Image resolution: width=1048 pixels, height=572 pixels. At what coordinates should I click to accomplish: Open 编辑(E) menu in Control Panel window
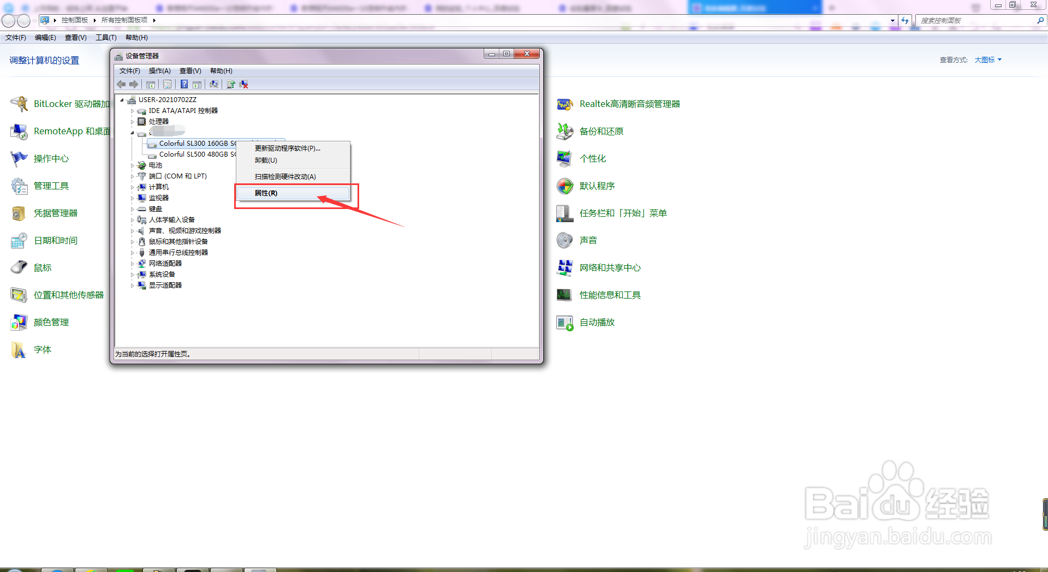point(45,38)
